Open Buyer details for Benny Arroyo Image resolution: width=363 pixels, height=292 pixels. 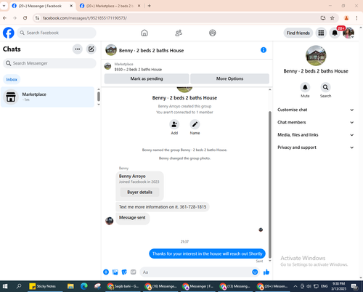click(x=140, y=192)
